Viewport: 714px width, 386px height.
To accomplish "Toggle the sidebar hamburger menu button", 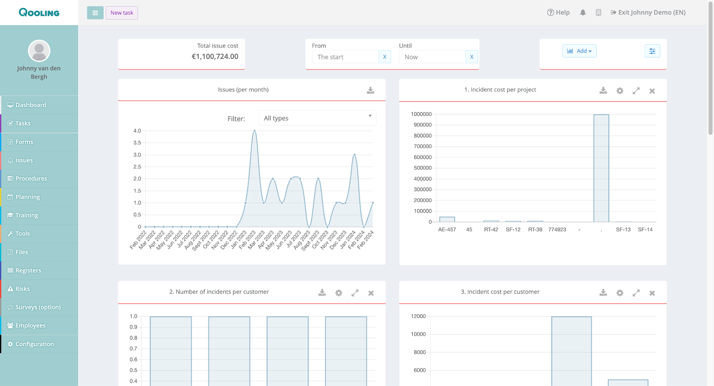I will [95, 13].
